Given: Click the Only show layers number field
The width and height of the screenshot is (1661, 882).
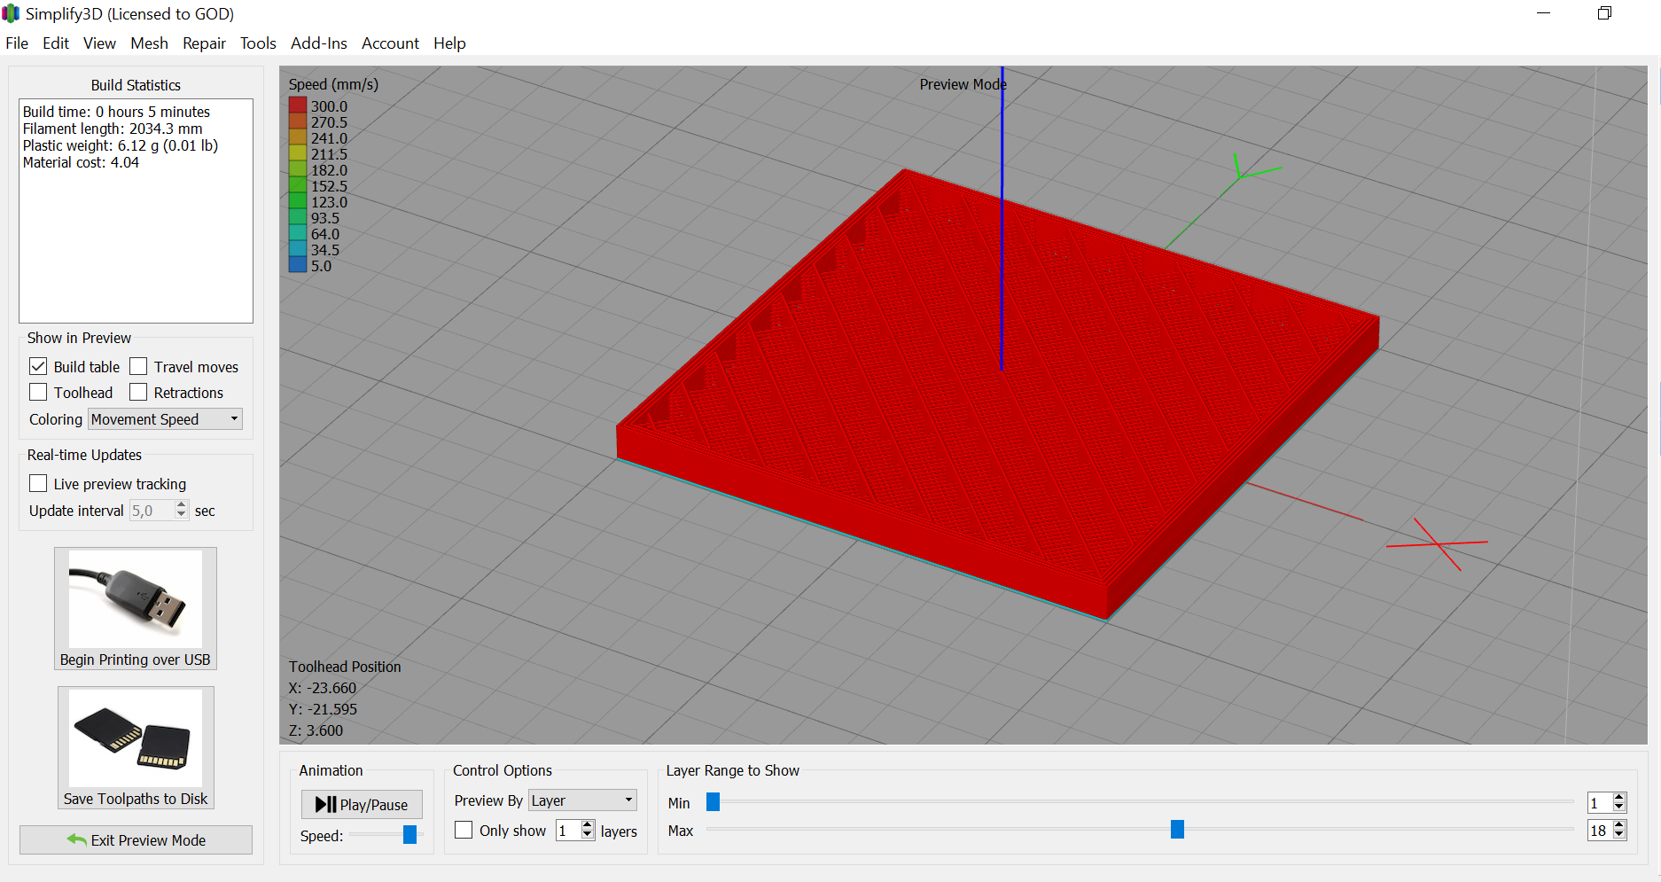Looking at the screenshot, I should coord(568,831).
